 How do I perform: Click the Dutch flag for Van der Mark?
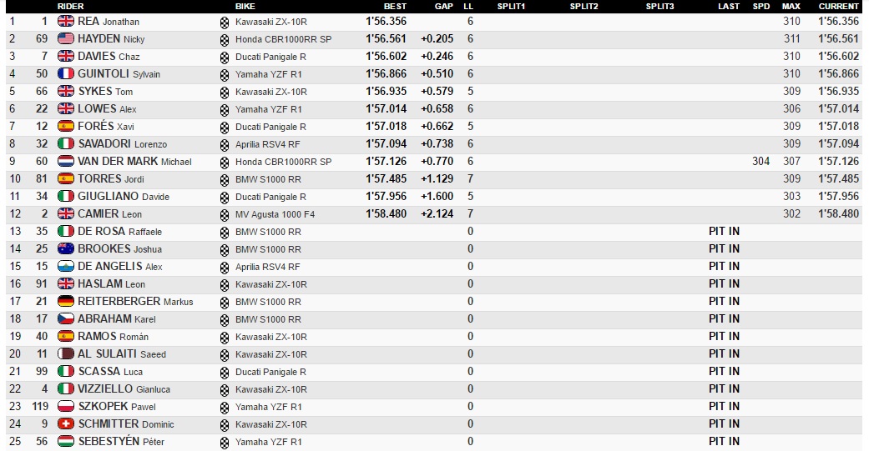pyautogui.click(x=65, y=161)
